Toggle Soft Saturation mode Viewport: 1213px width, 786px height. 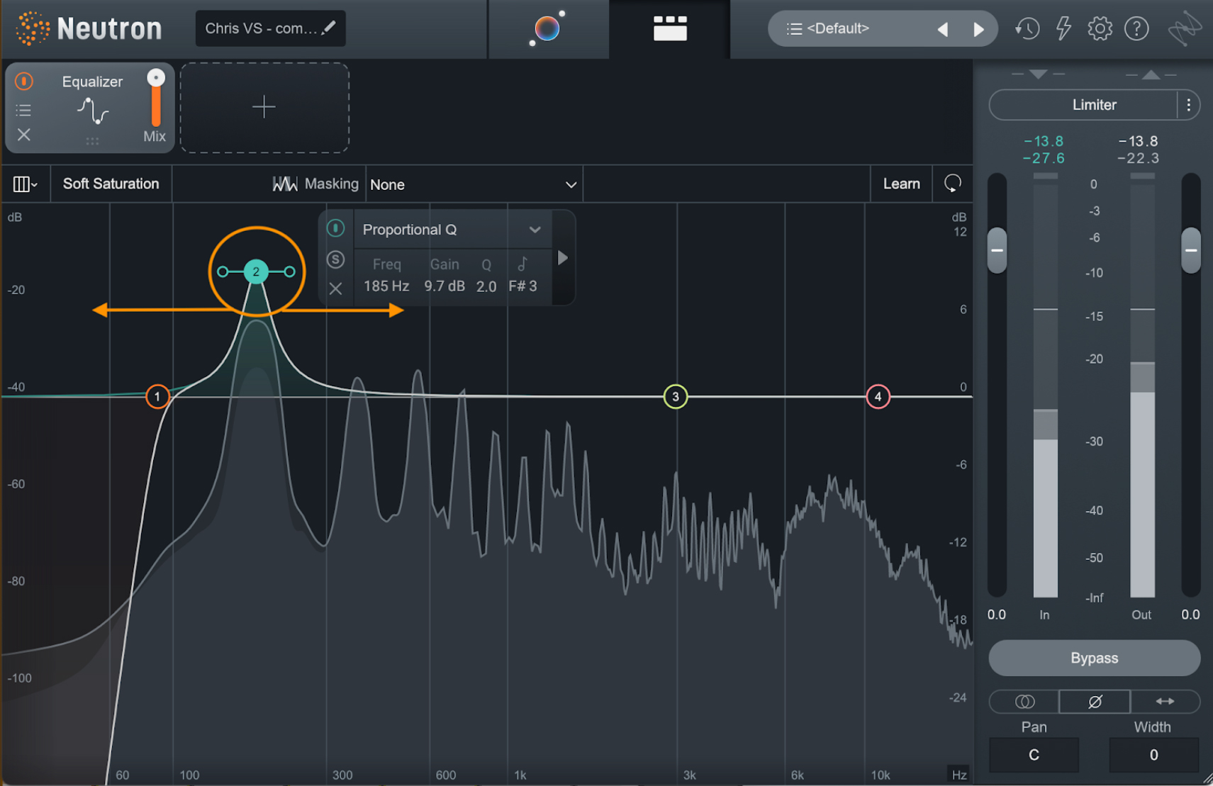pyautogui.click(x=111, y=184)
